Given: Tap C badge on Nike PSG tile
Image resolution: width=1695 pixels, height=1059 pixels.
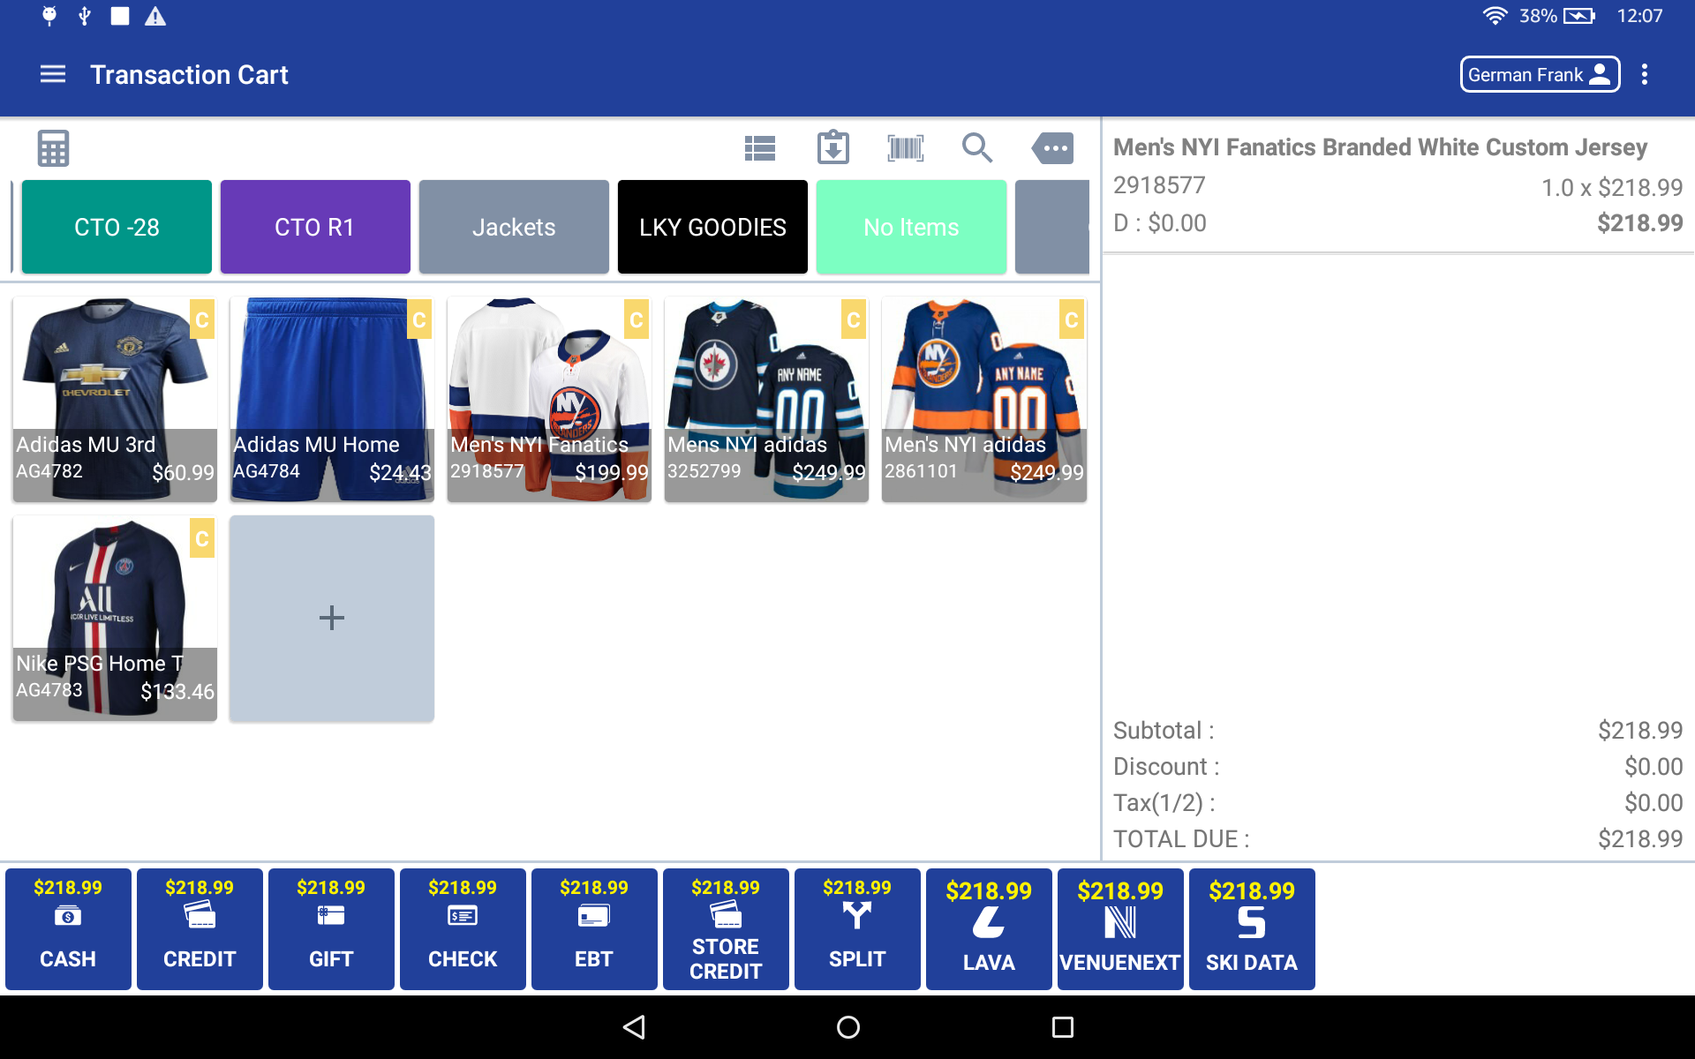Looking at the screenshot, I should tap(202, 538).
